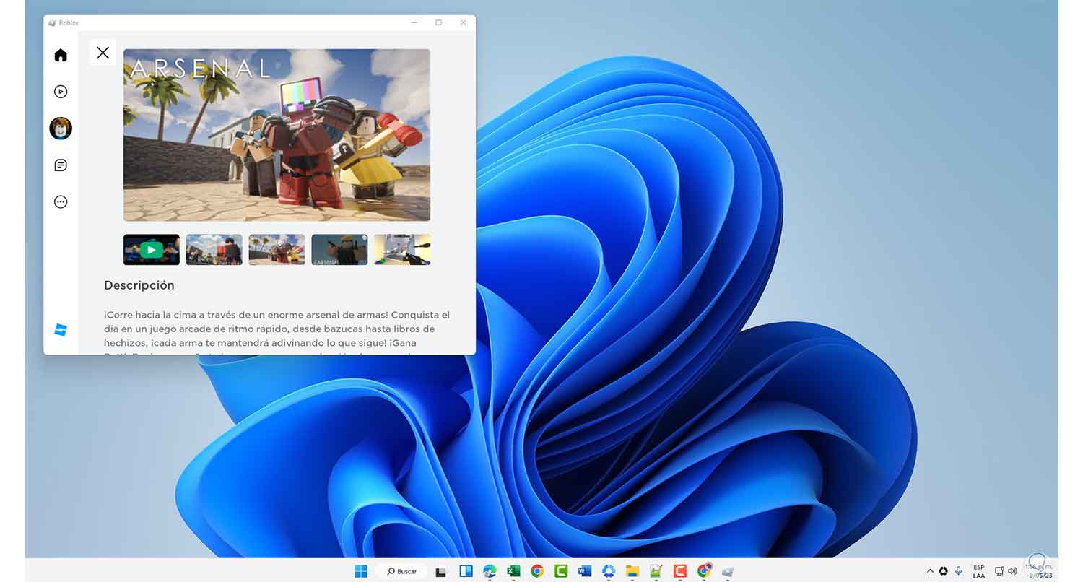
Task: Open Microsoft Word from the taskbar
Action: click(585, 571)
